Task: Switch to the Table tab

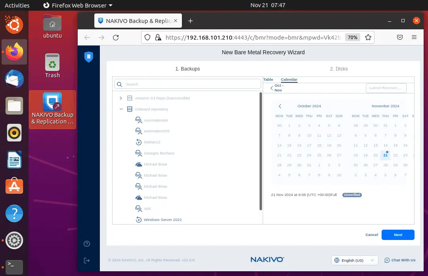Action: 268,80
